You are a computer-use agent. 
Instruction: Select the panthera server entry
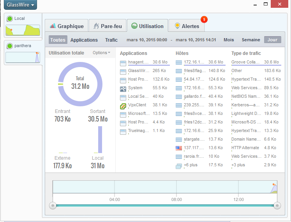click(23, 52)
